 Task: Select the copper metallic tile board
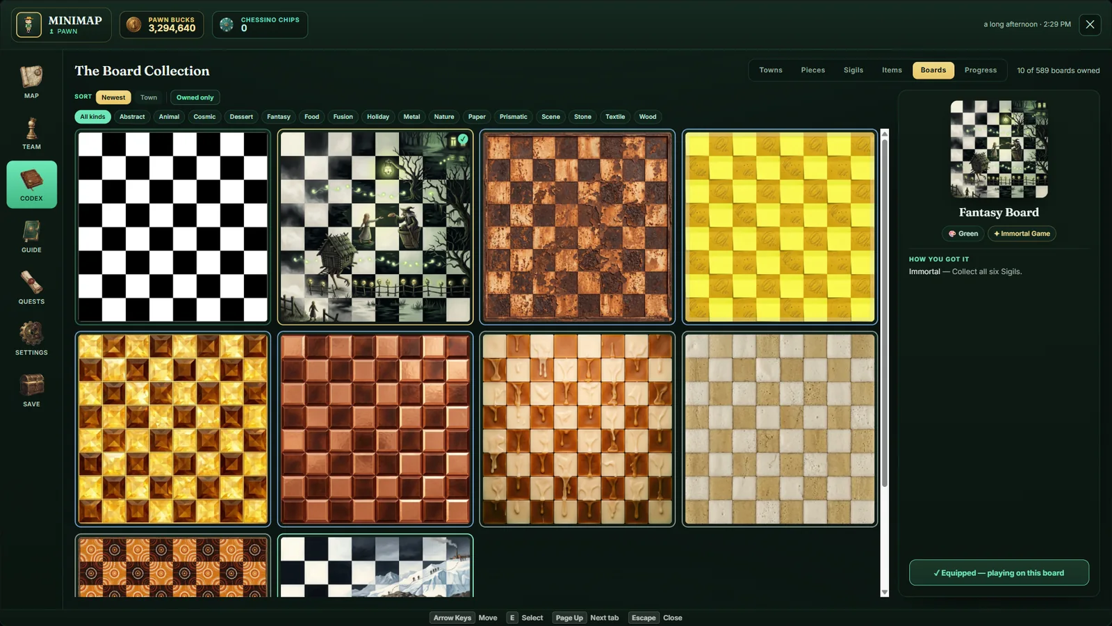(x=375, y=429)
